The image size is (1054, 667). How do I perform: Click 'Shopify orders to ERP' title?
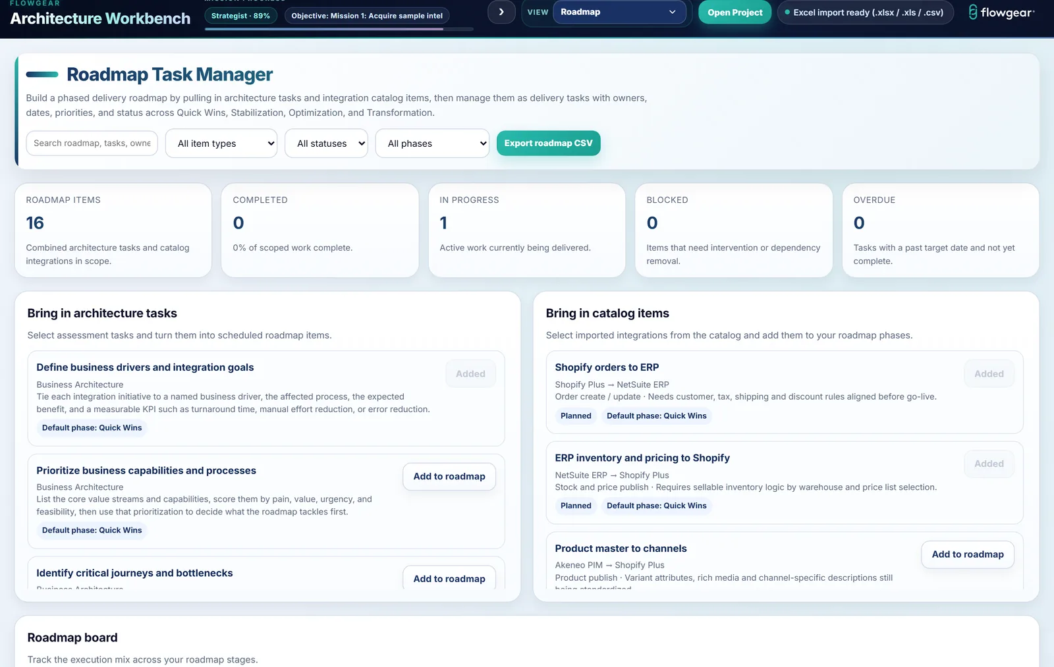tap(607, 367)
